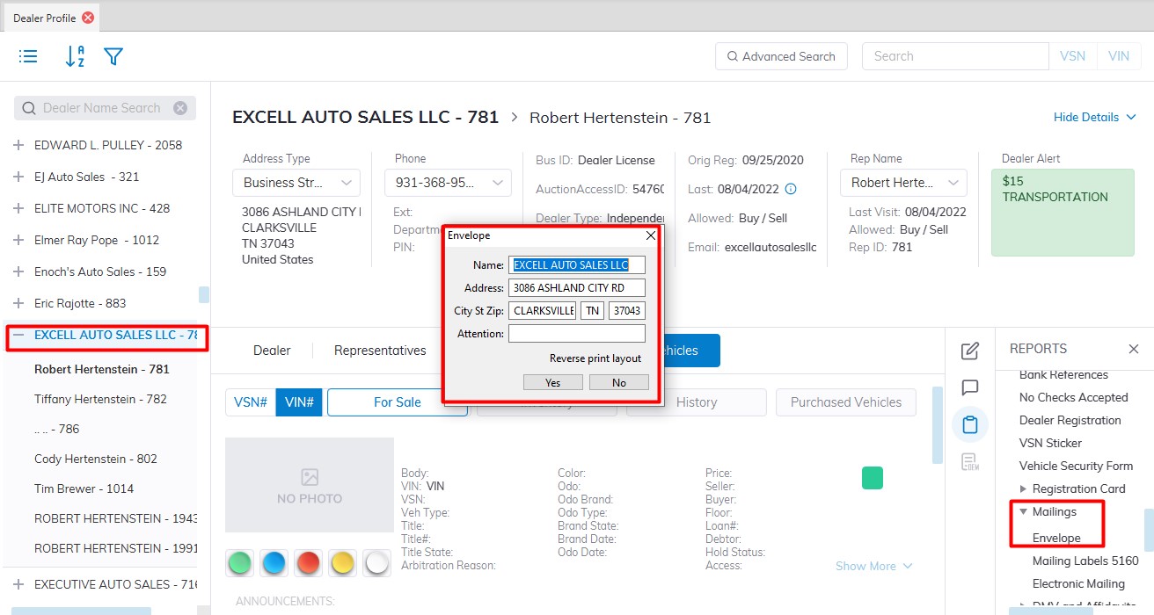Expand the Registration Card report group
Screen dimensions: 1154x615
pos(1022,488)
